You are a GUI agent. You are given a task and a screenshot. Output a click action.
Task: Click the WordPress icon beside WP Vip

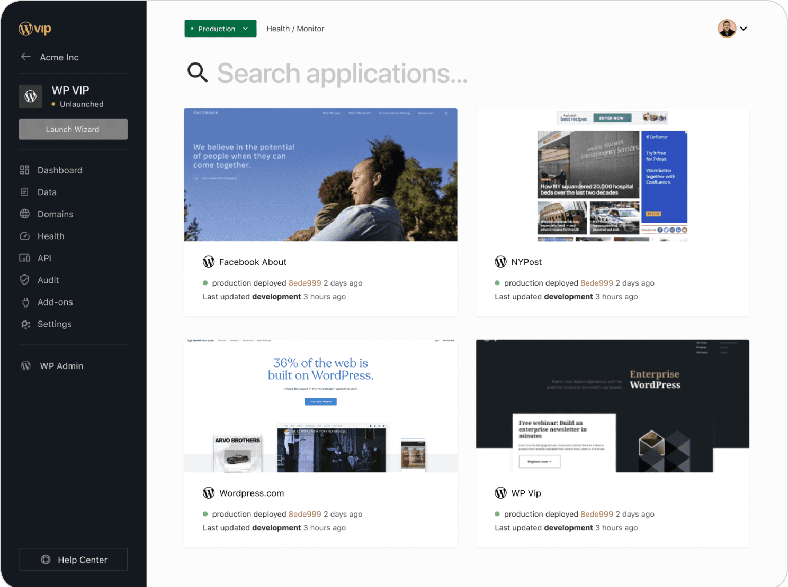(500, 493)
